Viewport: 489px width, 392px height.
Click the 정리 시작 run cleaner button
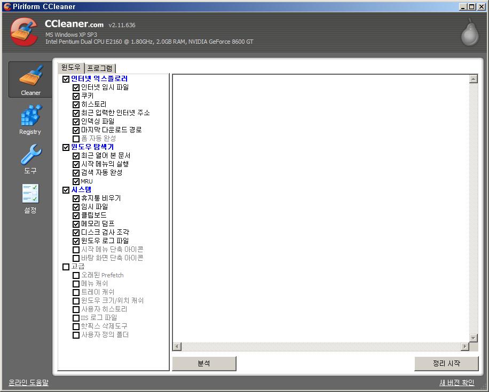point(446,363)
